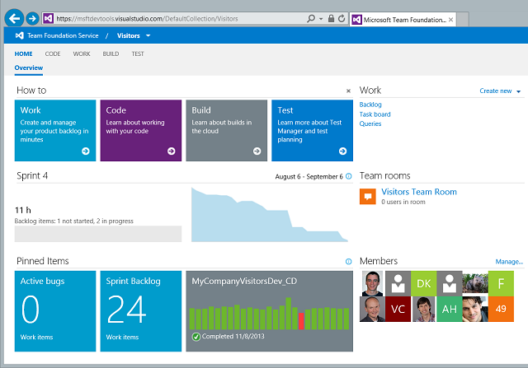Click the padlock security icon
This screenshot has height=368, width=528.
pos(331,18)
